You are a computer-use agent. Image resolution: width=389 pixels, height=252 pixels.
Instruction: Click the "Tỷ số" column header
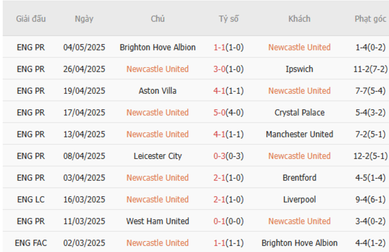click(228, 19)
